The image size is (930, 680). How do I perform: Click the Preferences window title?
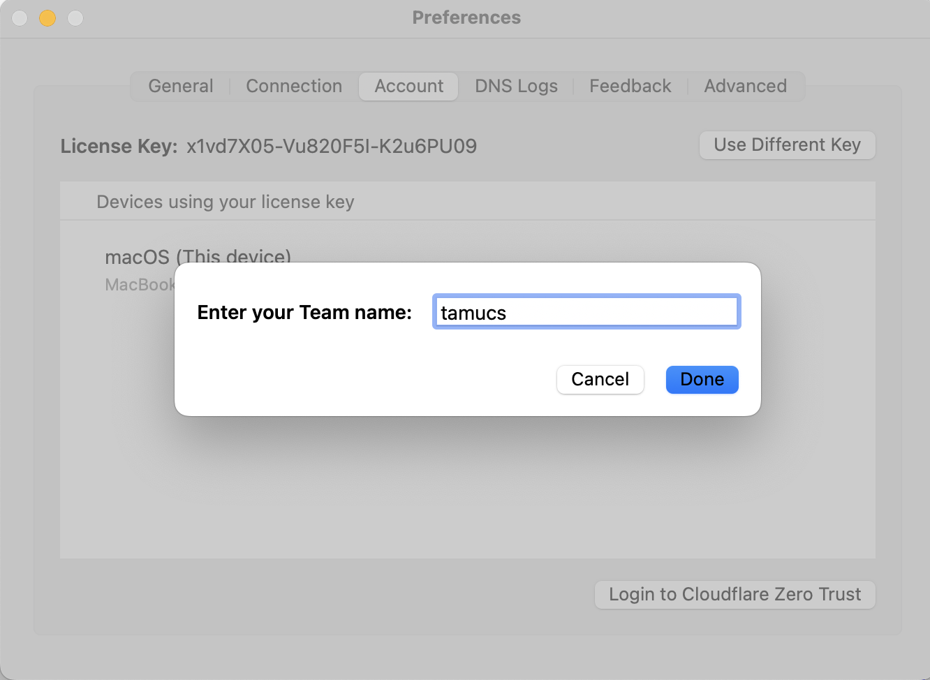coord(466,17)
